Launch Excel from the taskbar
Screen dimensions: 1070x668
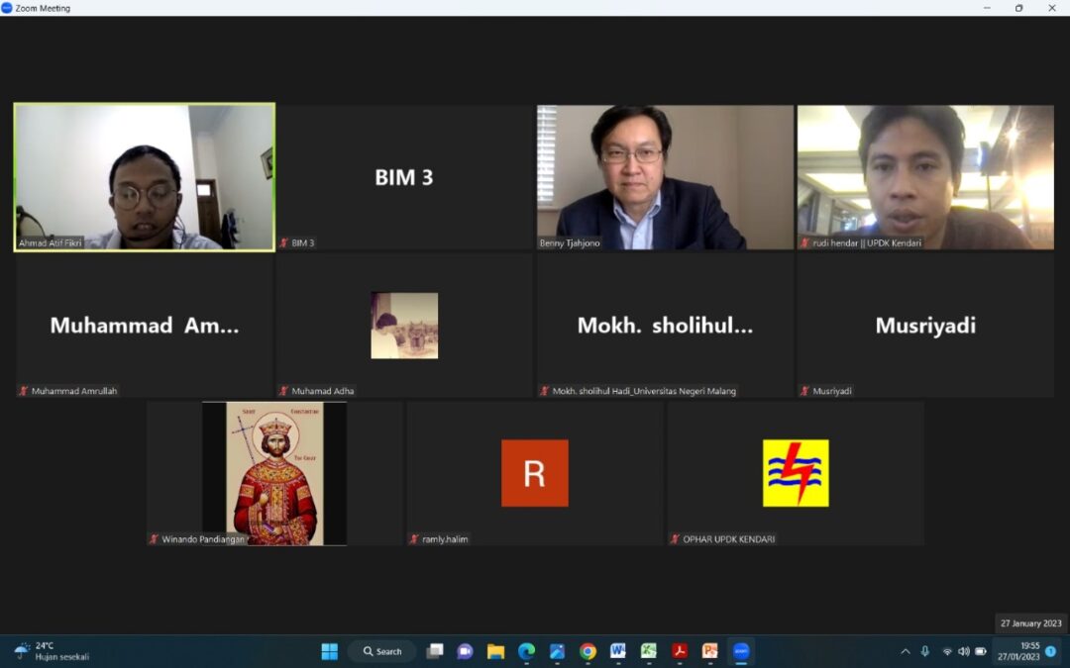click(649, 651)
